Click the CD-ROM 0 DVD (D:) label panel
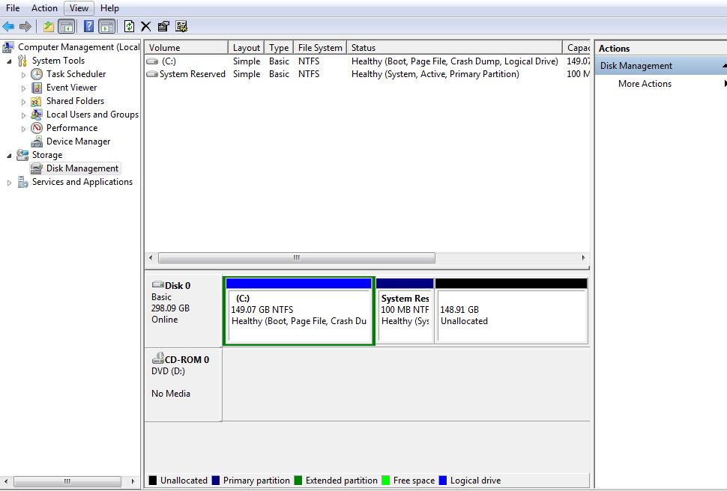This screenshot has width=727, height=491. 183,385
